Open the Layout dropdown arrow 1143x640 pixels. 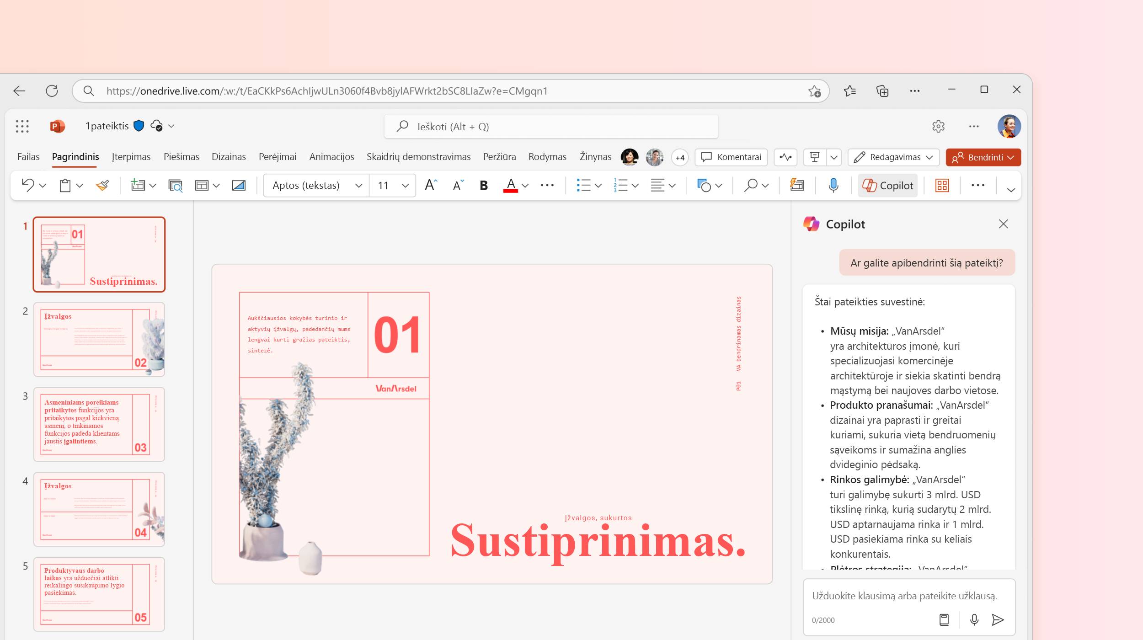click(216, 186)
